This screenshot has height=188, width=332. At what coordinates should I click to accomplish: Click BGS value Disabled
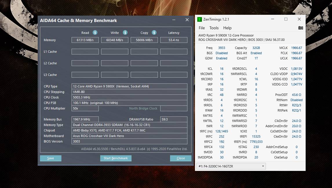point(221,53)
